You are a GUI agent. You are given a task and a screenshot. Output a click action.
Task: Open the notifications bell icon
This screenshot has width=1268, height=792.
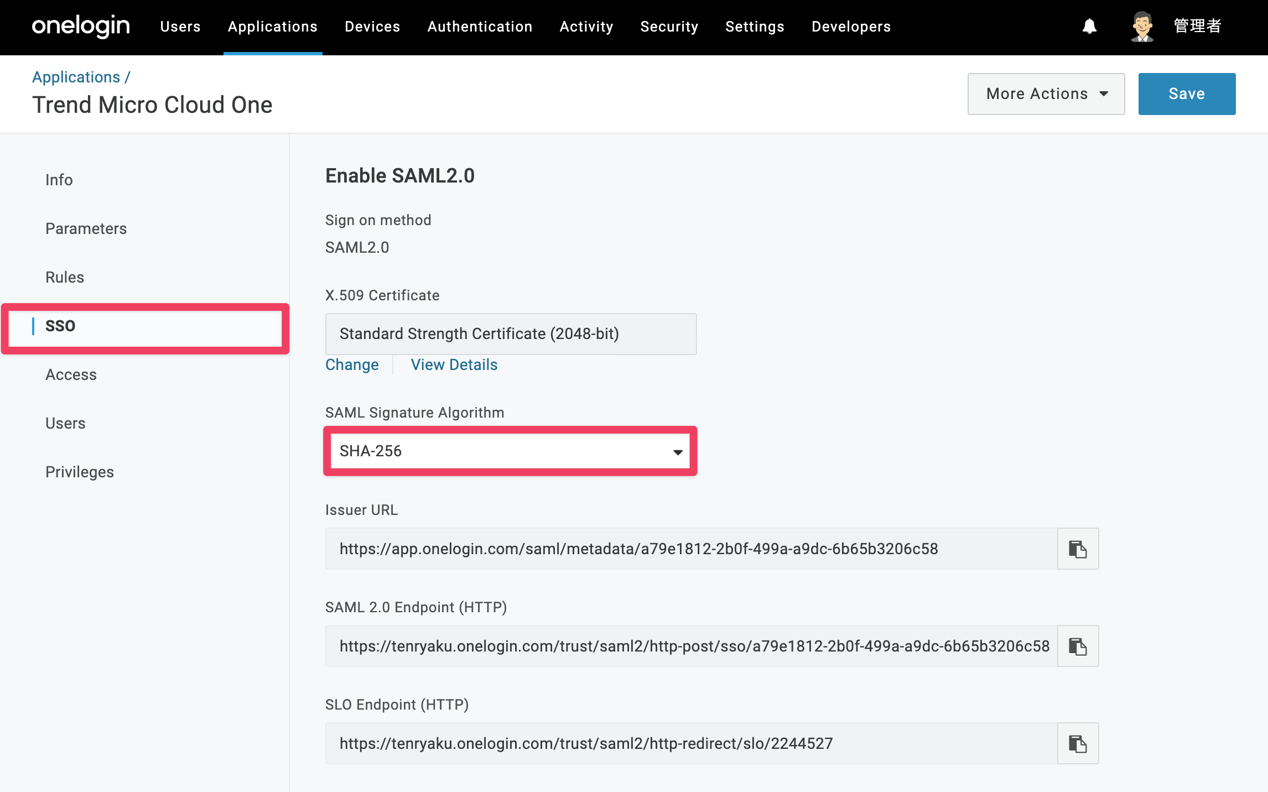click(1089, 26)
